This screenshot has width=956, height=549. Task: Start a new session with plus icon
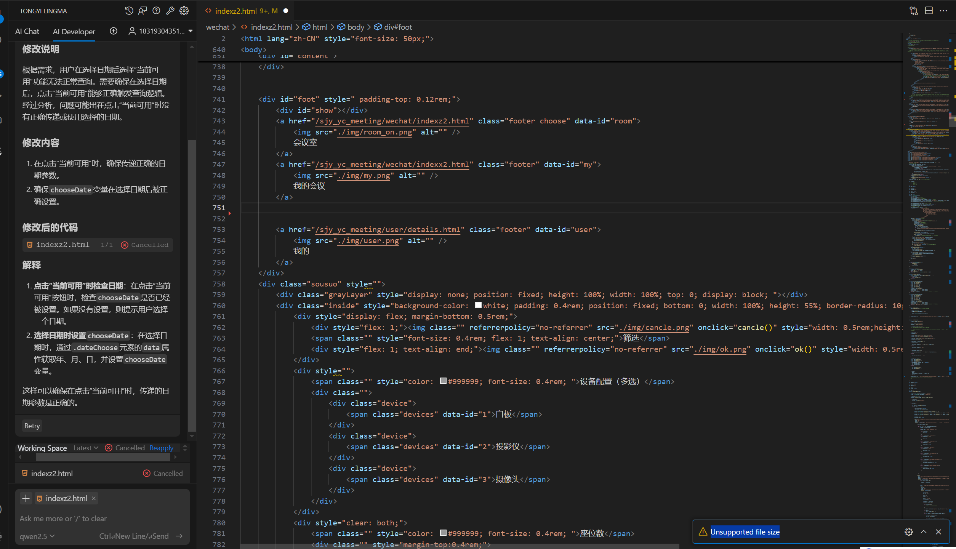click(x=114, y=31)
